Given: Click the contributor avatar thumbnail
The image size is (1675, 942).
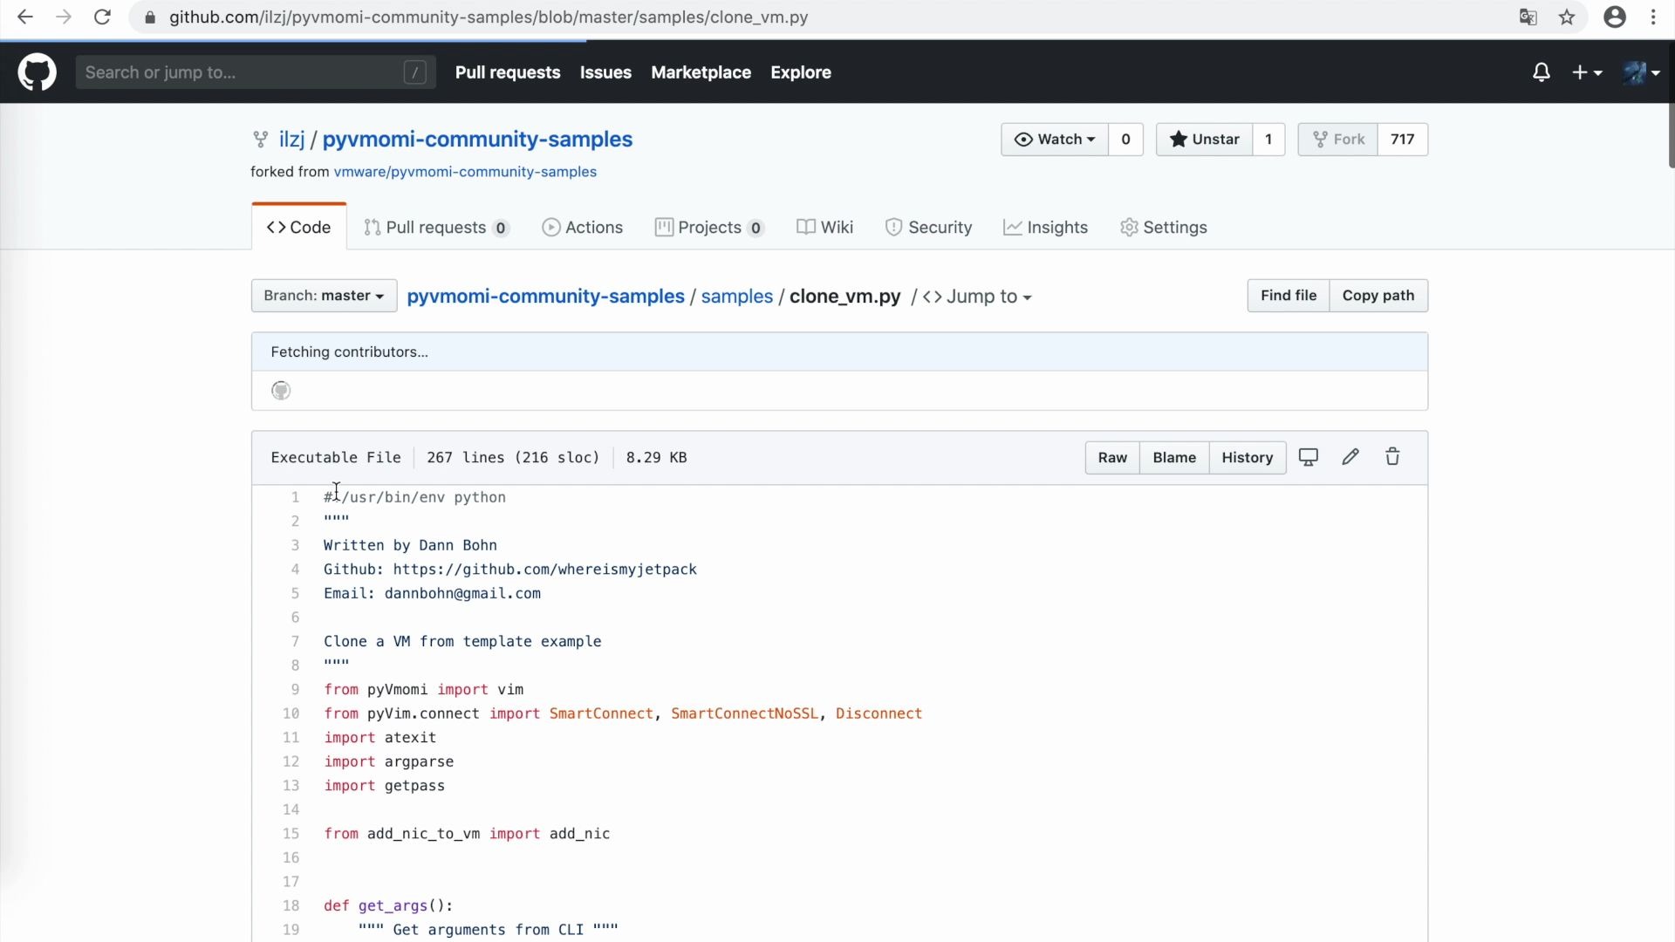Looking at the screenshot, I should coord(281,391).
